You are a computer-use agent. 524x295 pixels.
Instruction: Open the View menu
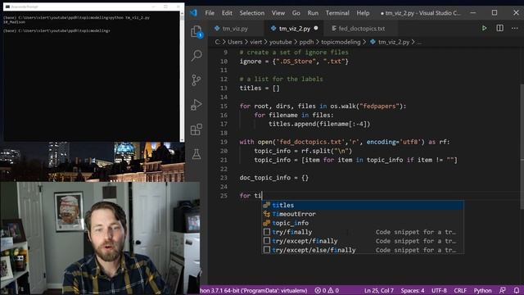278,13
